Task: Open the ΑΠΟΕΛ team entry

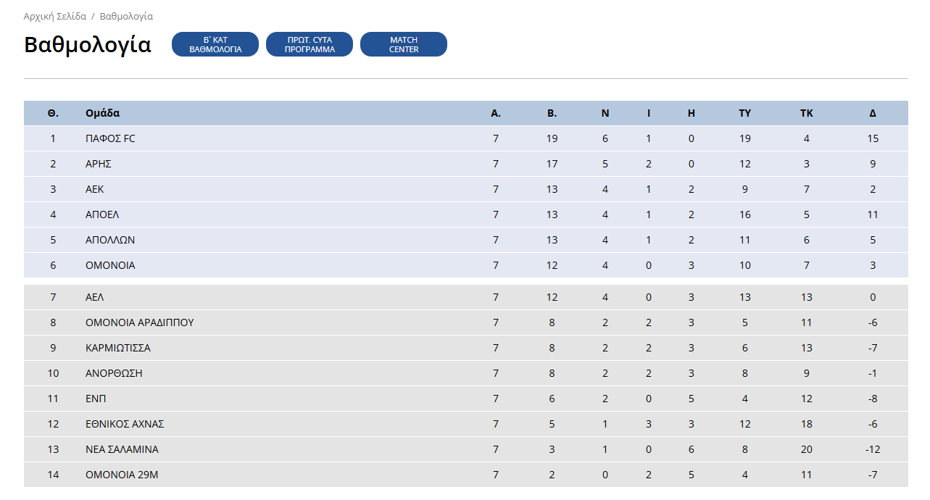Action: click(x=102, y=214)
